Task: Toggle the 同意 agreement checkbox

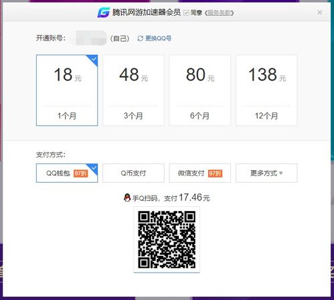Action: tap(186, 13)
